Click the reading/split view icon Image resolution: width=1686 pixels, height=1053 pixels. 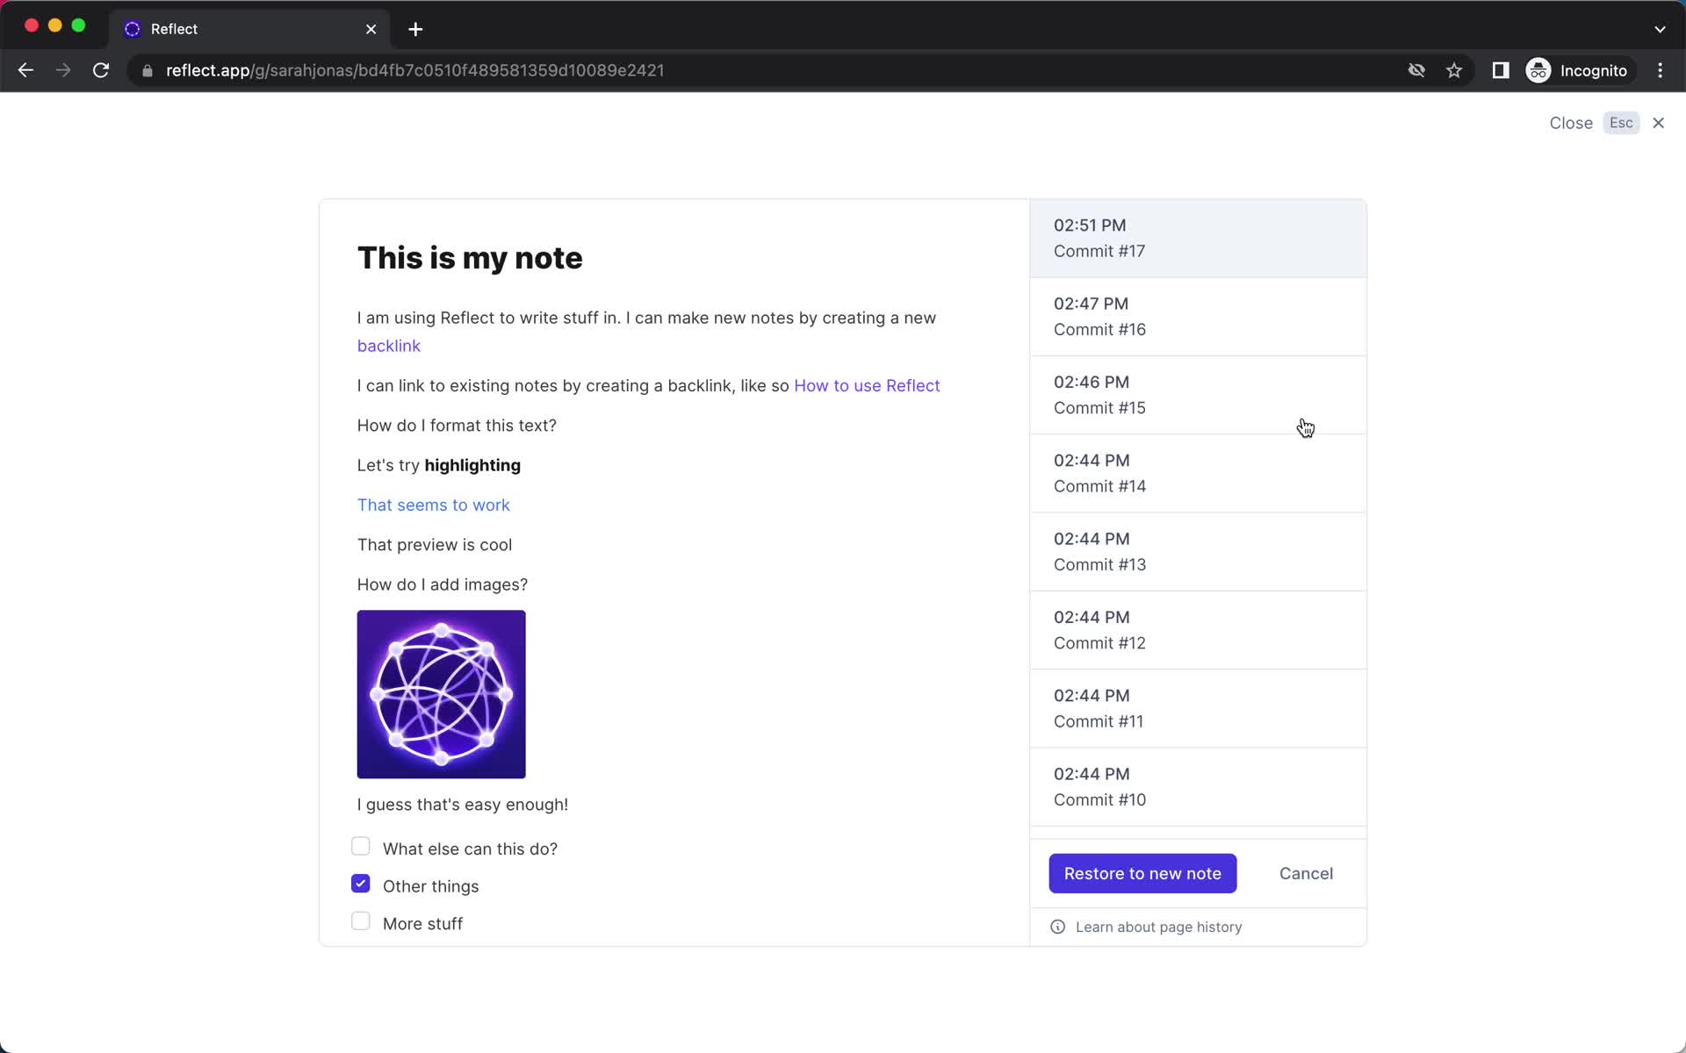point(1501,69)
